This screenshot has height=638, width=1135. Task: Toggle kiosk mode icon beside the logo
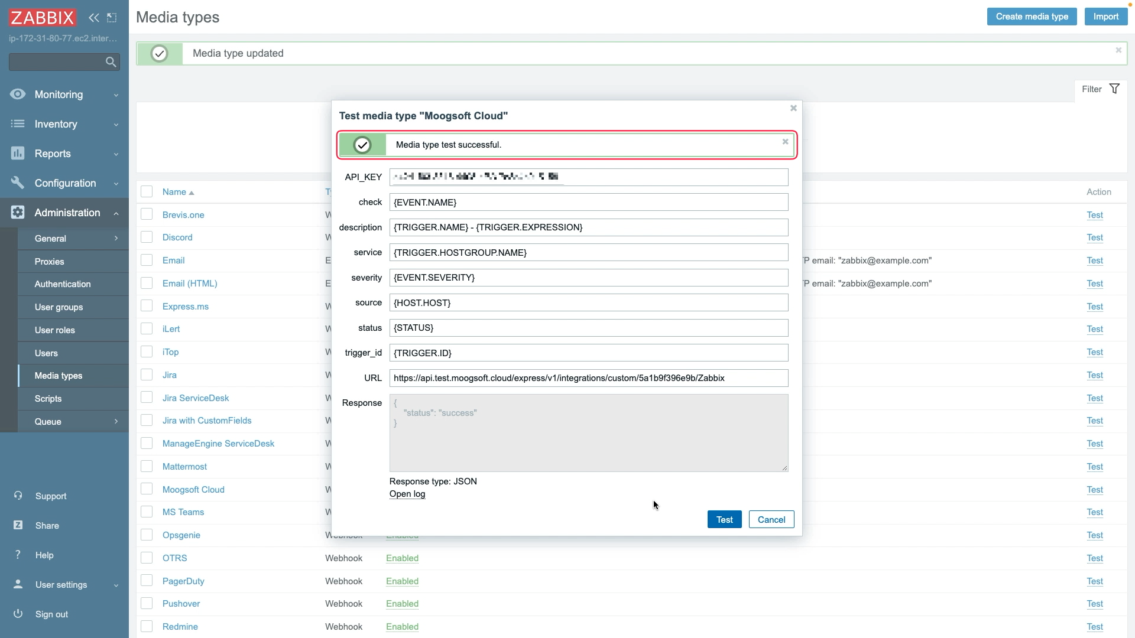pyautogui.click(x=112, y=18)
